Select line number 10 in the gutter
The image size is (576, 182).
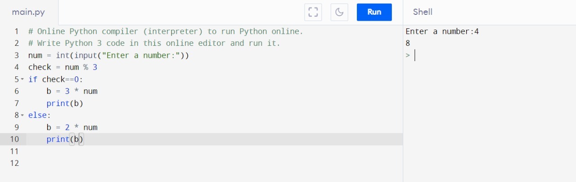pos(14,139)
